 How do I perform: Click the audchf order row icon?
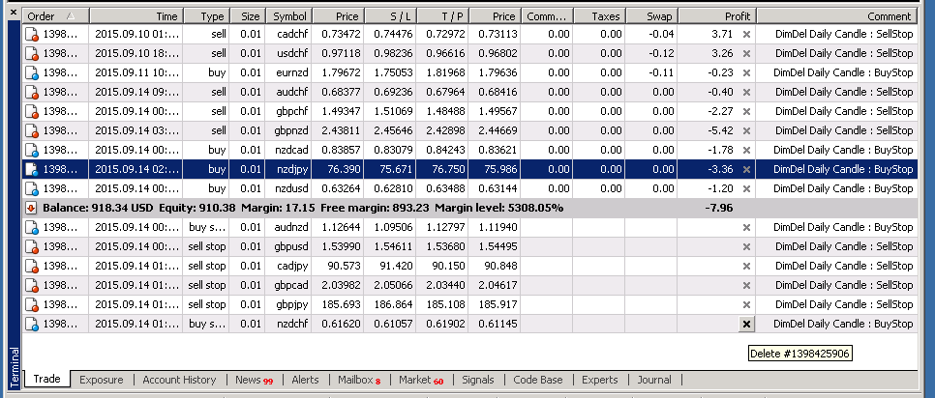click(32, 92)
